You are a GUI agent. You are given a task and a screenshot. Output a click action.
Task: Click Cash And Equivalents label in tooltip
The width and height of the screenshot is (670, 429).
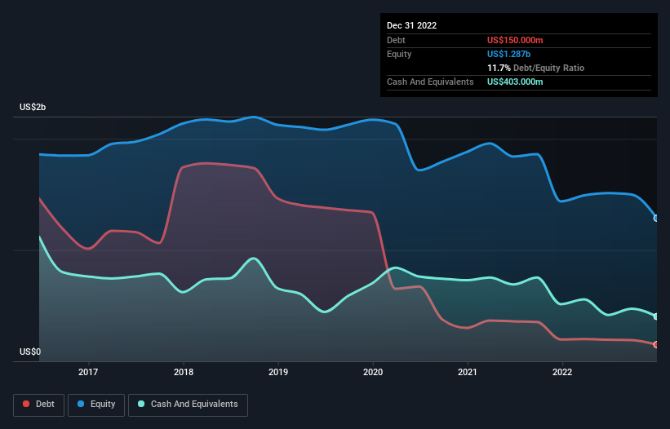(430, 82)
